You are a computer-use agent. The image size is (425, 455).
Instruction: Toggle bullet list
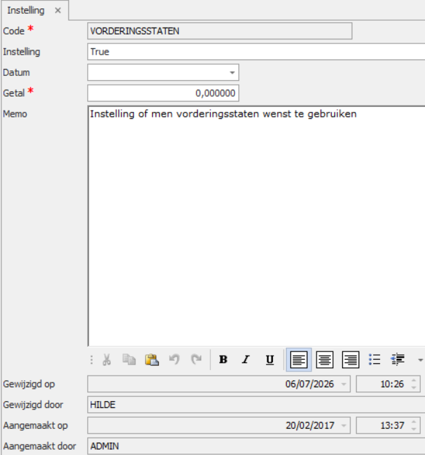pyautogui.click(x=375, y=360)
